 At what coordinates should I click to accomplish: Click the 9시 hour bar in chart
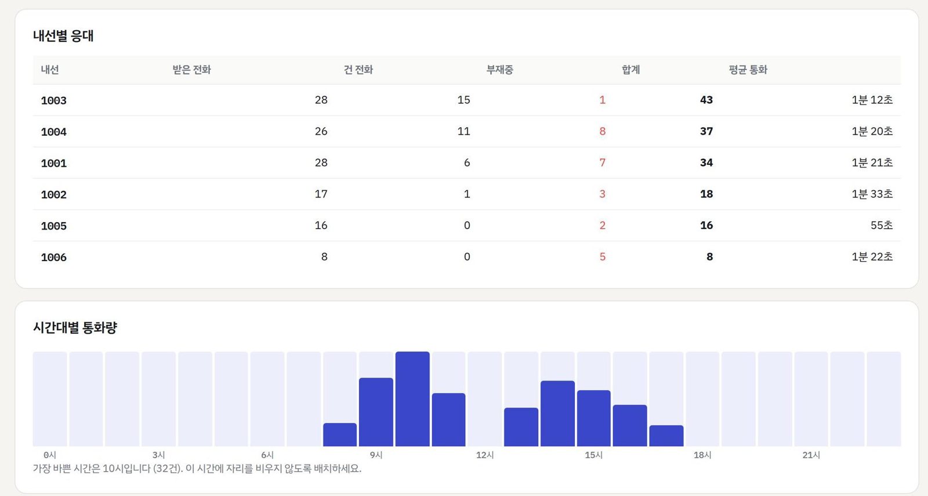coord(376,412)
